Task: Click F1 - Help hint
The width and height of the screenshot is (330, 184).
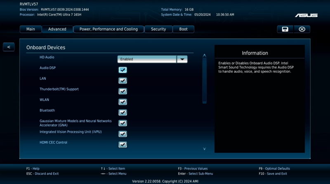Action: (33, 169)
